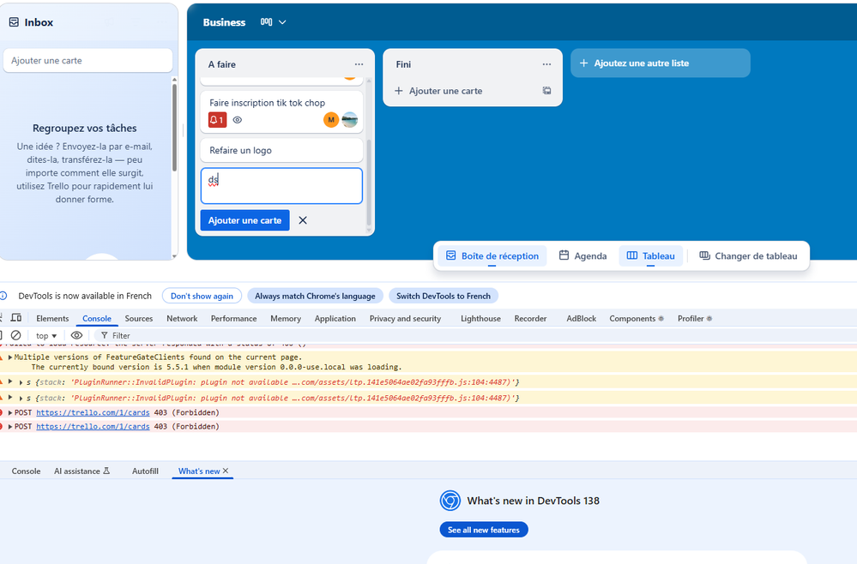This screenshot has width=857, height=564.
Task: Open the drawer Console tab
Action: (27, 471)
